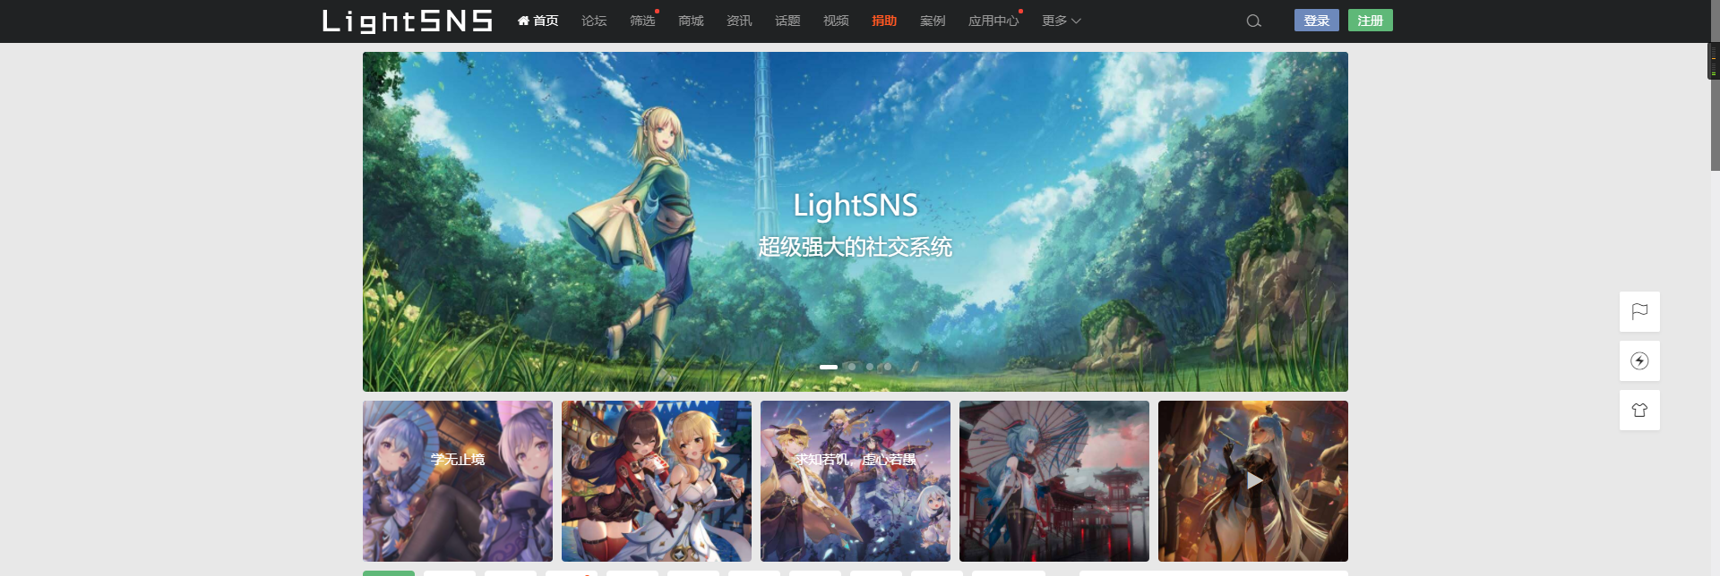Screen dimensions: 1720x576
Task: Click the LightSNS logo in header
Action: click(x=408, y=21)
